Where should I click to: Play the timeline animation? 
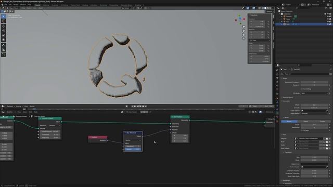click(x=140, y=106)
